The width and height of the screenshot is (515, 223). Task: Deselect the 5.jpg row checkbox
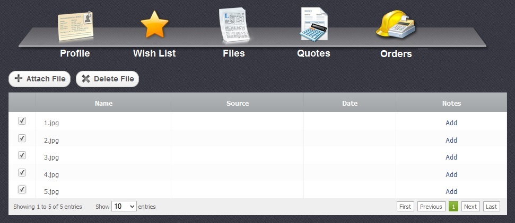coord(22,190)
